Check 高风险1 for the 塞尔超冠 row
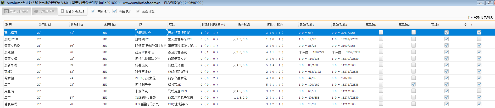Viewport: 495px width, 108px height. pyautogui.click(x=381, y=32)
